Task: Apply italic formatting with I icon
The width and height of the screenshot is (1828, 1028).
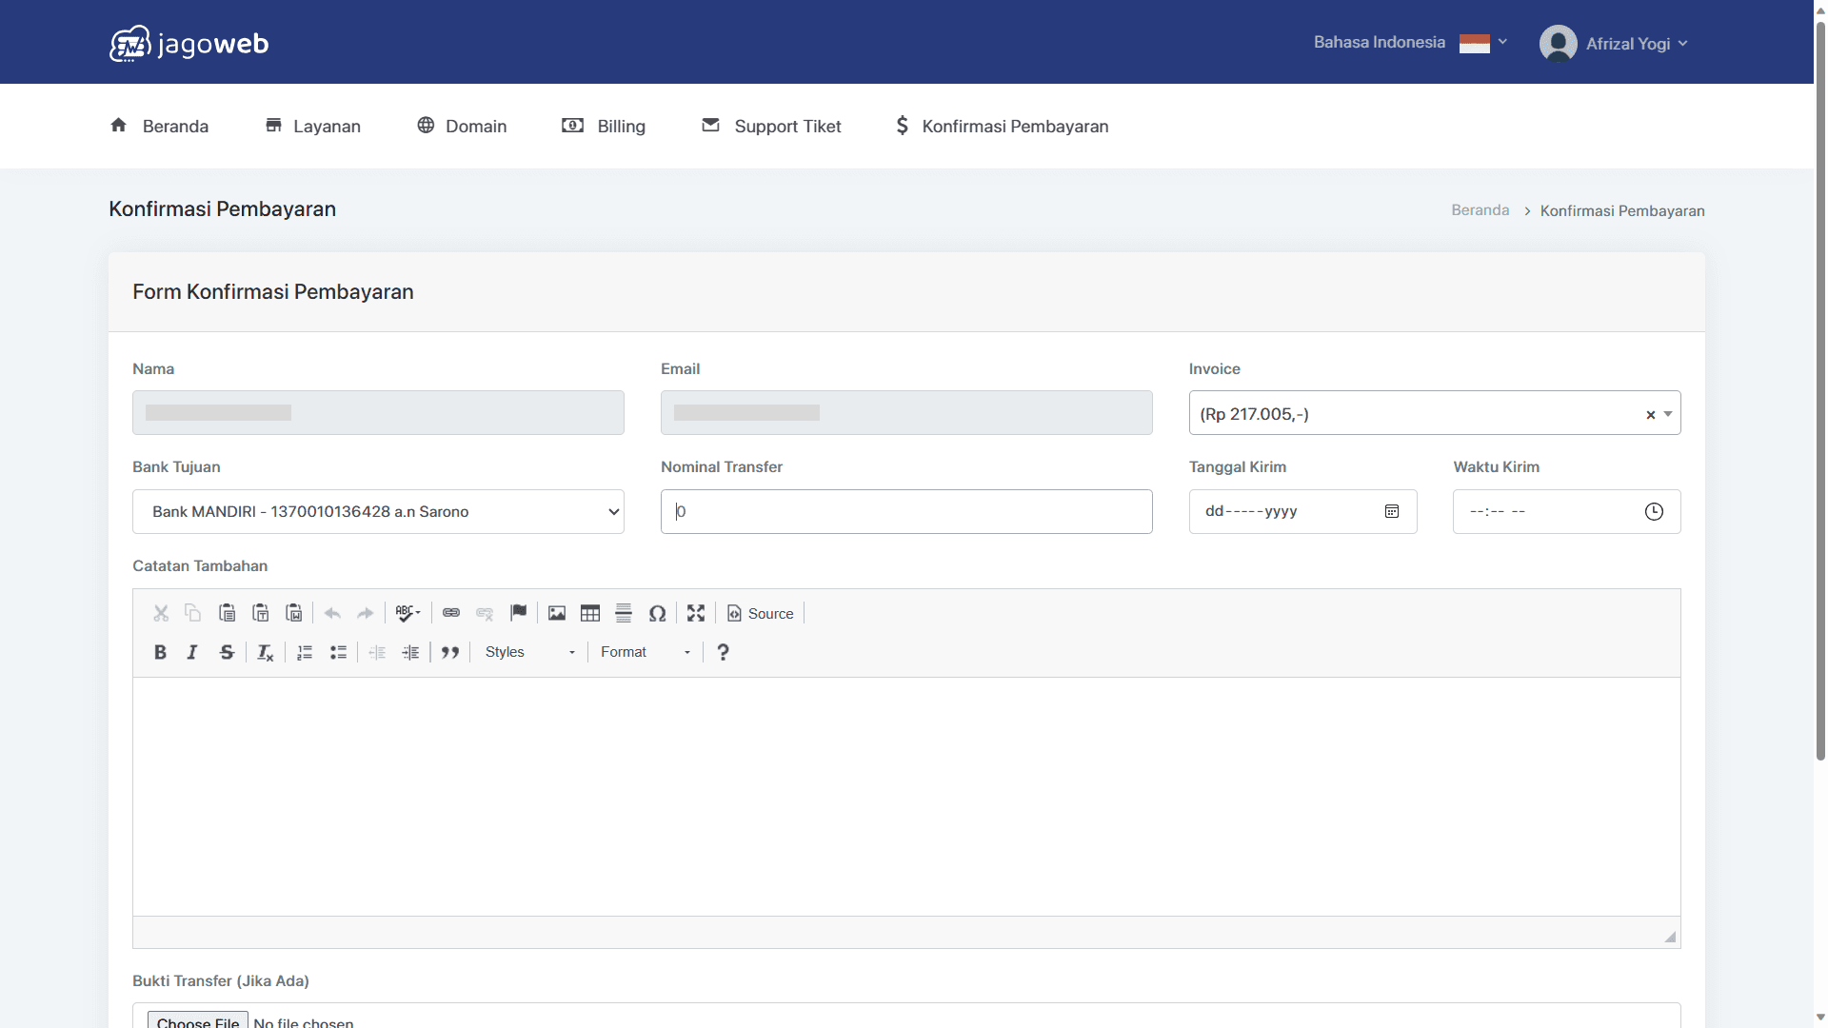Action: 192,652
